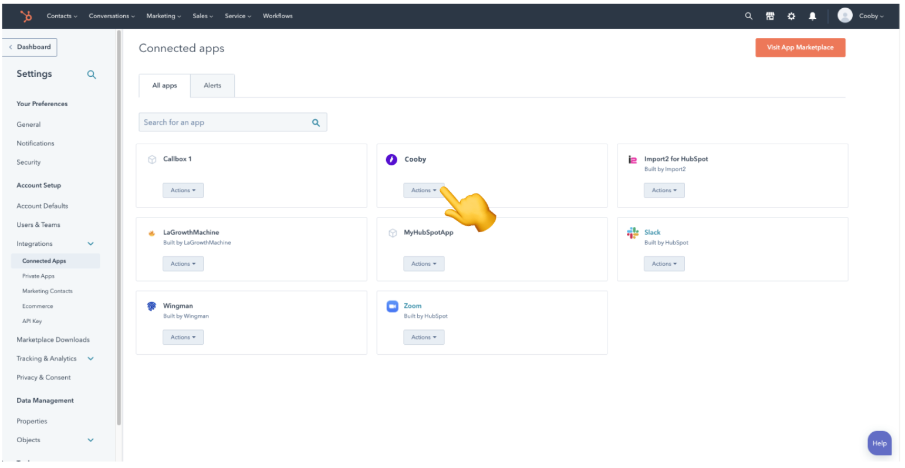Screen dimensions: 905x468
Task: Go to Workflows in top navigation
Action: (278, 16)
